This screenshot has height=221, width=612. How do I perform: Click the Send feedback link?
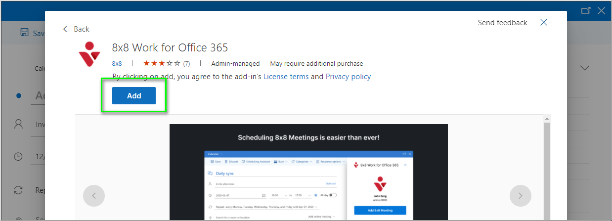(x=502, y=23)
